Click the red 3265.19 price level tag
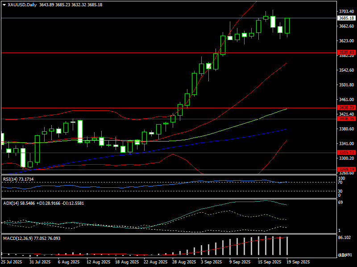This screenshot has height=267, width=357. pos(346,169)
